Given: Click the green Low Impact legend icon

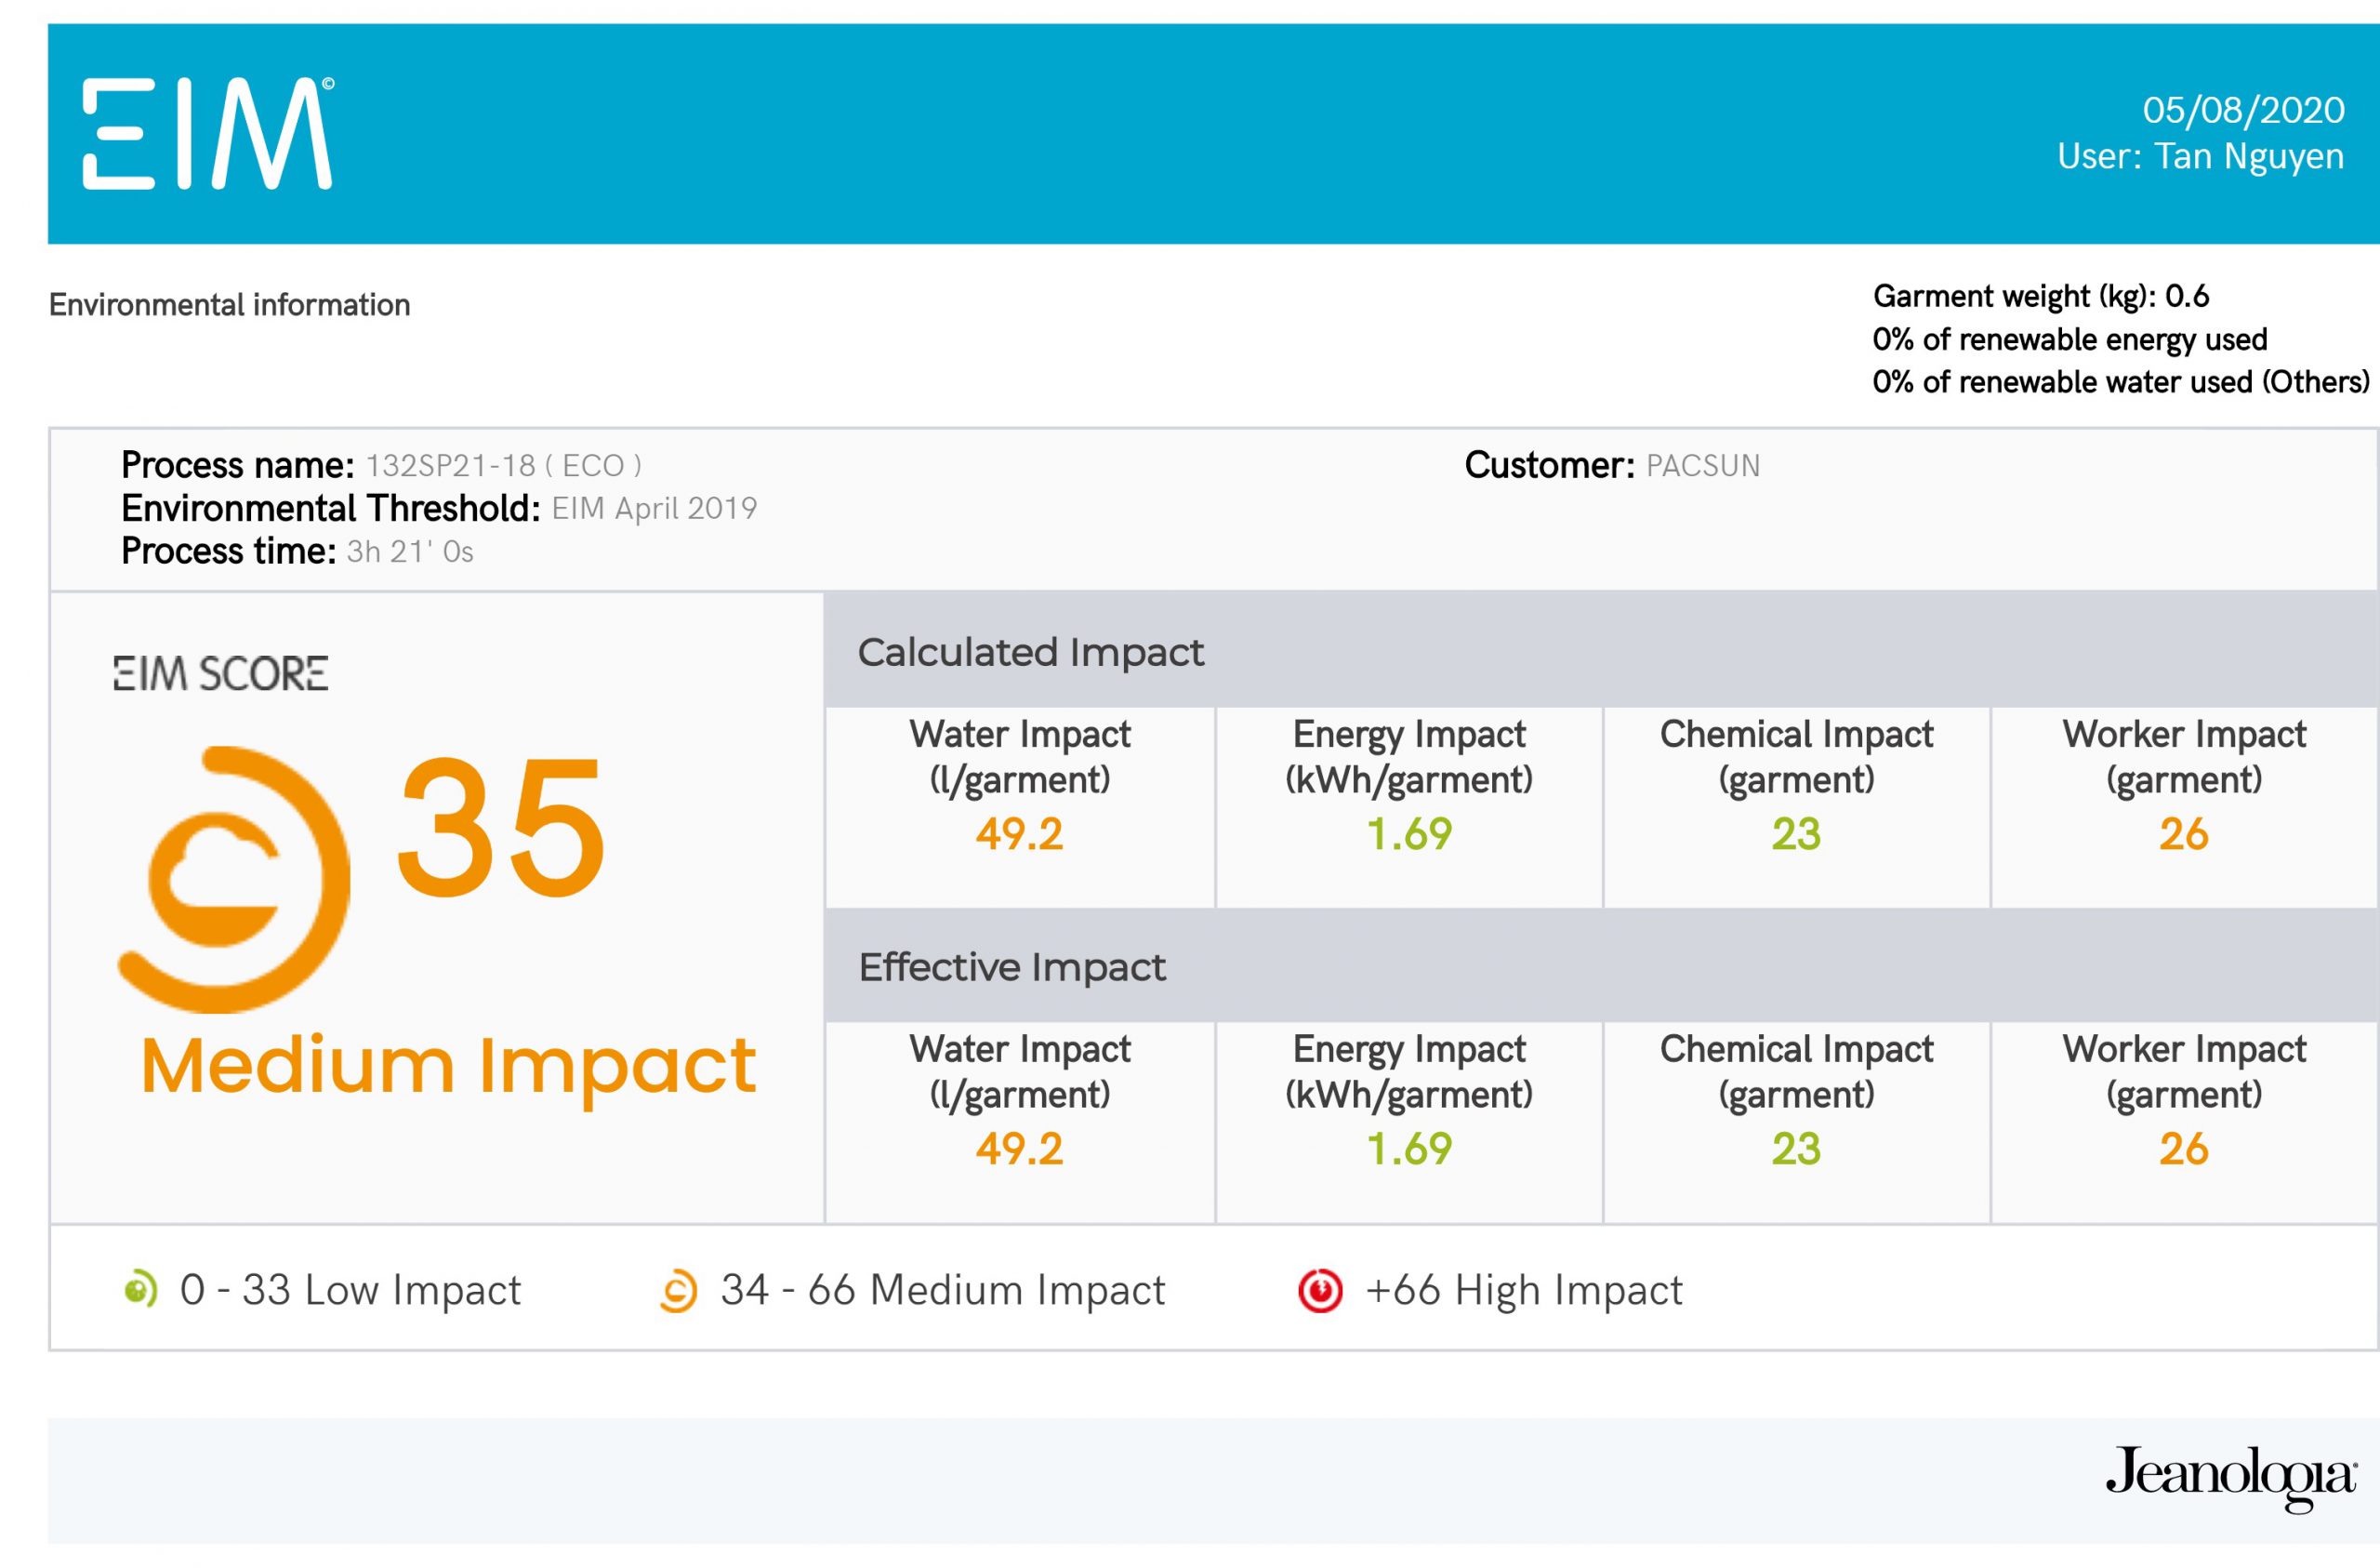Looking at the screenshot, I should coord(140,1290).
